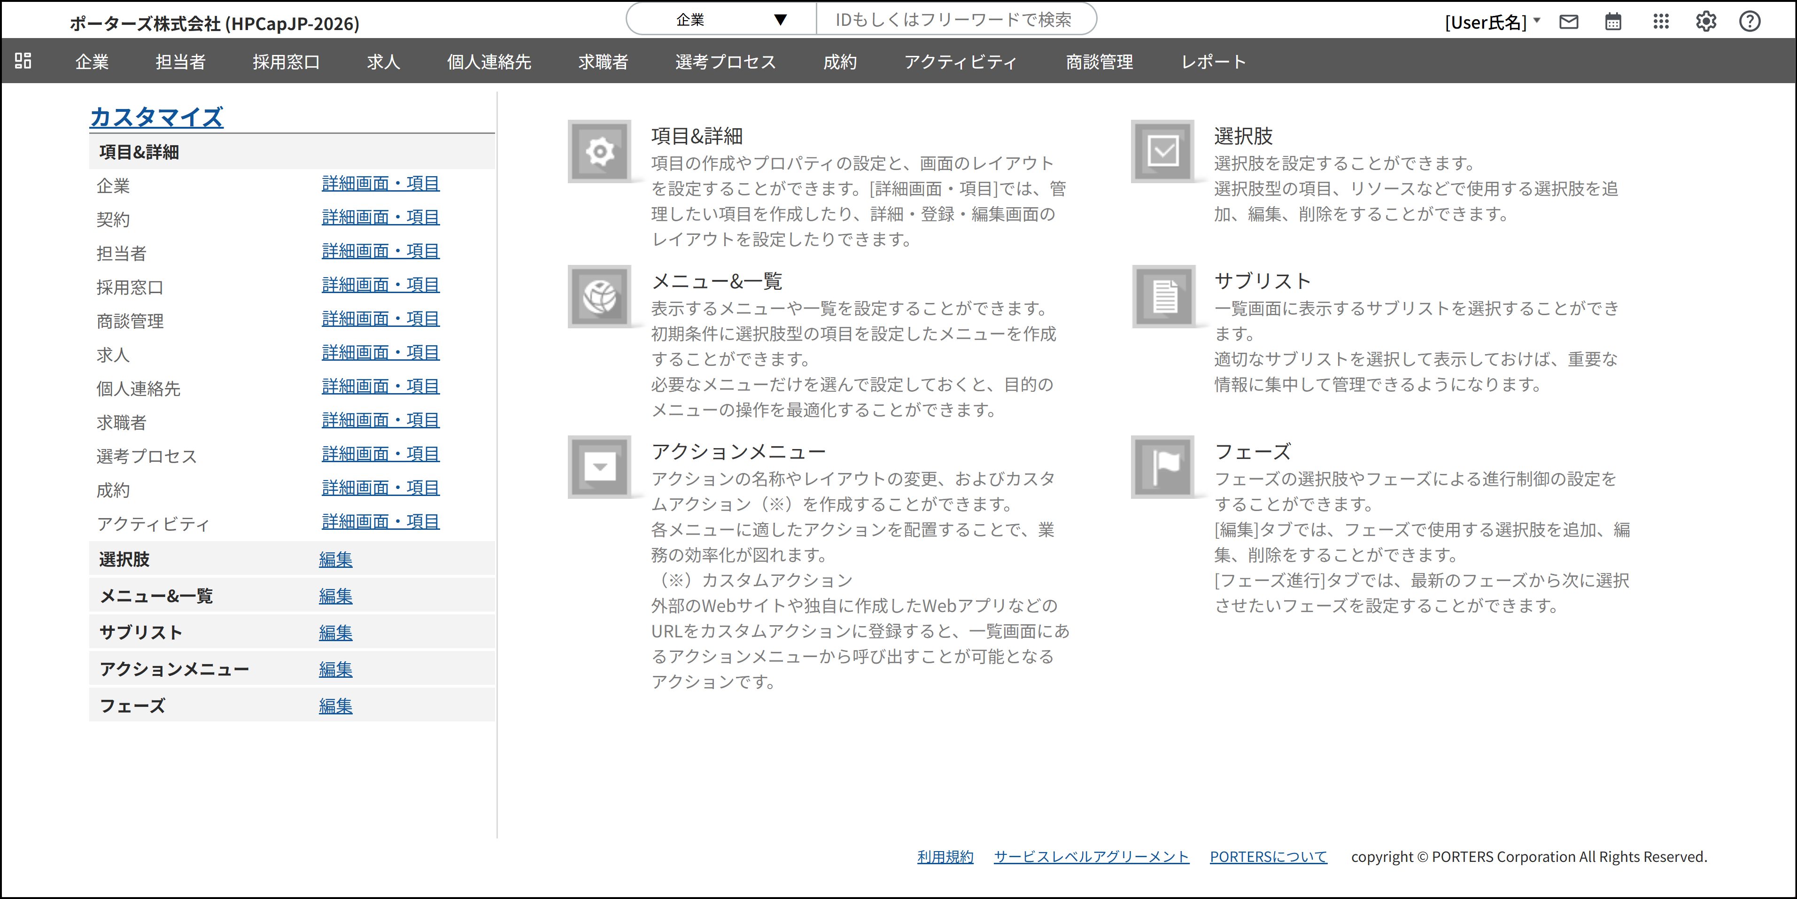Viewport: 1797px width, 899px height.
Task: Click the apps grid icon top right
Action: pyautogui.click(x=1661, y=22)
